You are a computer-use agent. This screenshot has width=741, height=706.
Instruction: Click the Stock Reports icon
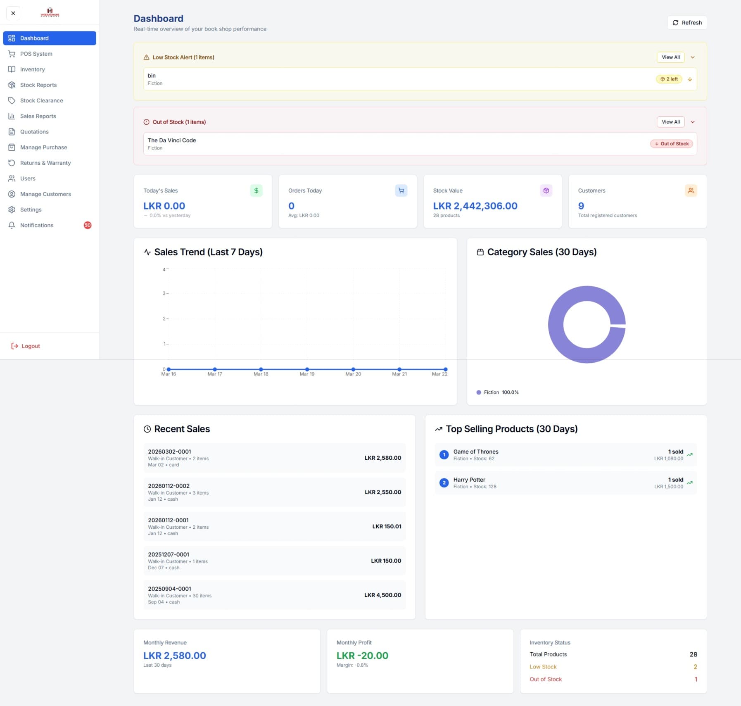[12, 85]
